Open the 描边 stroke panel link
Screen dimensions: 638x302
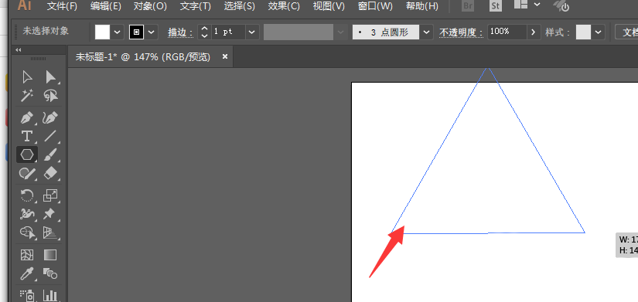(180, 32)
